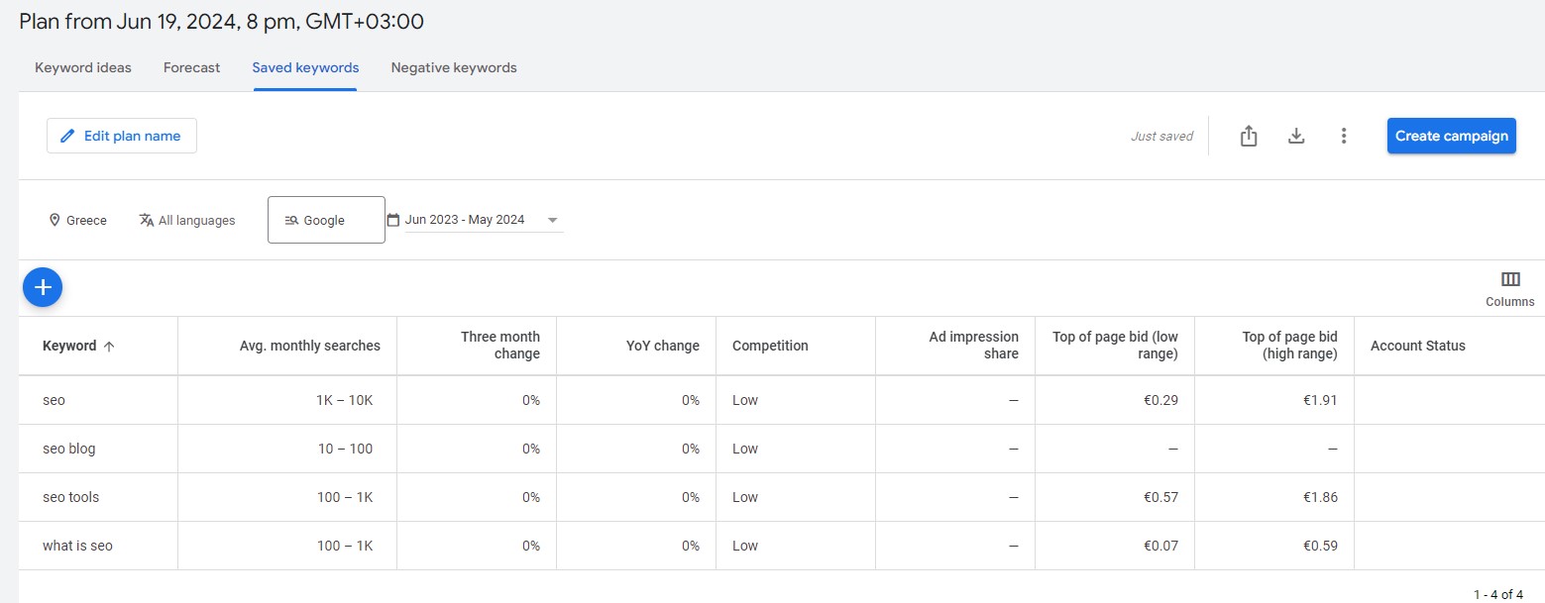Open the Columns selector icon
Screen dimensions: 1545x603
1510,280
